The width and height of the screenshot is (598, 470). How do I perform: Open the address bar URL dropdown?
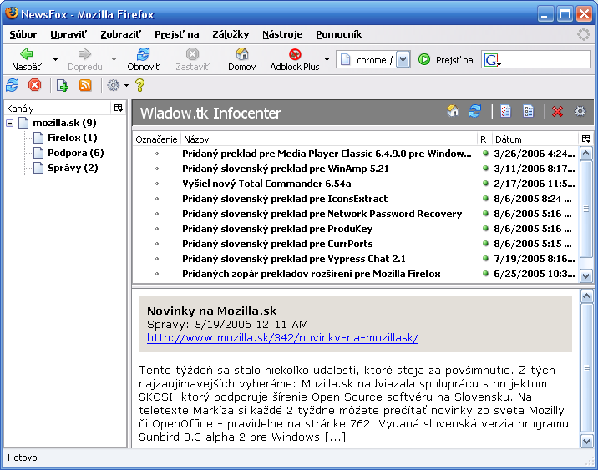[403, 60]
